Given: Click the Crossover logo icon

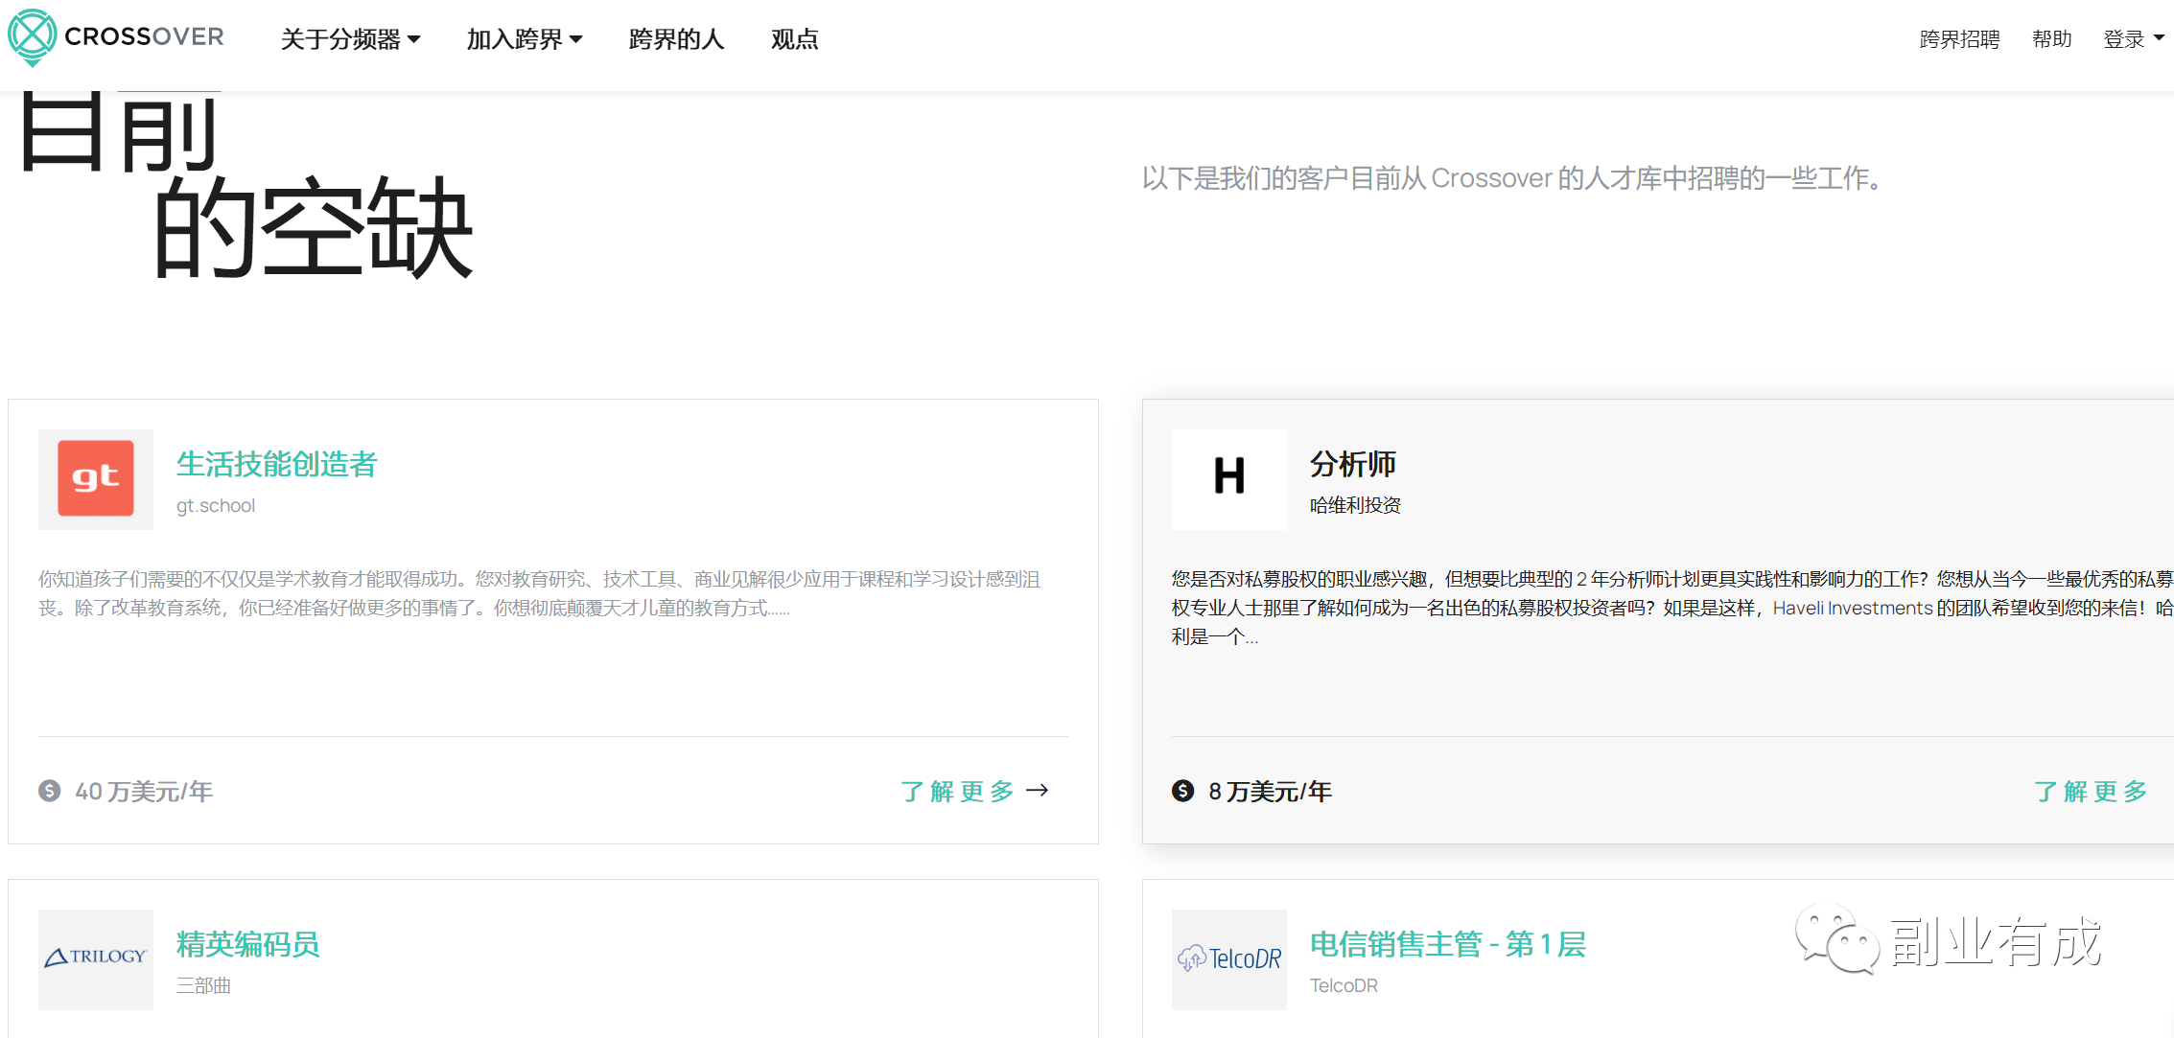Looking at the screenshot, I should [x=33, y=37].
